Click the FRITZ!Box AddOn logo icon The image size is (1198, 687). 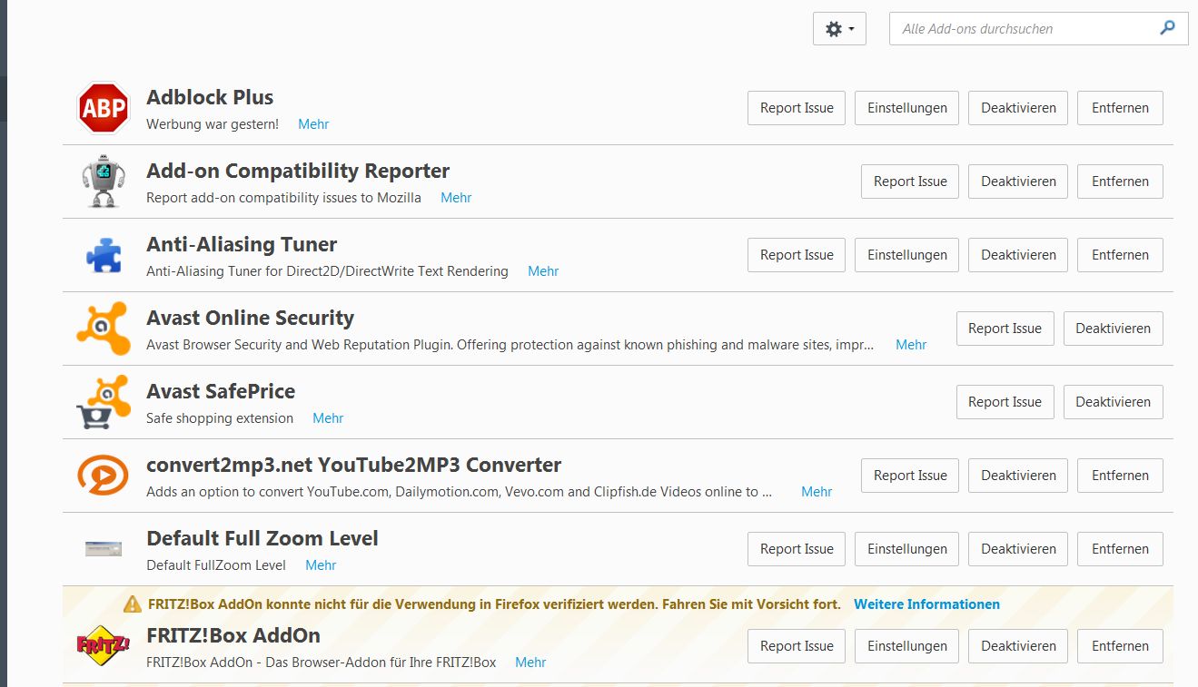tap(104, 645)
